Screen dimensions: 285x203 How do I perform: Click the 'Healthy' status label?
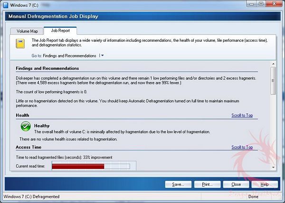[42, 126]
